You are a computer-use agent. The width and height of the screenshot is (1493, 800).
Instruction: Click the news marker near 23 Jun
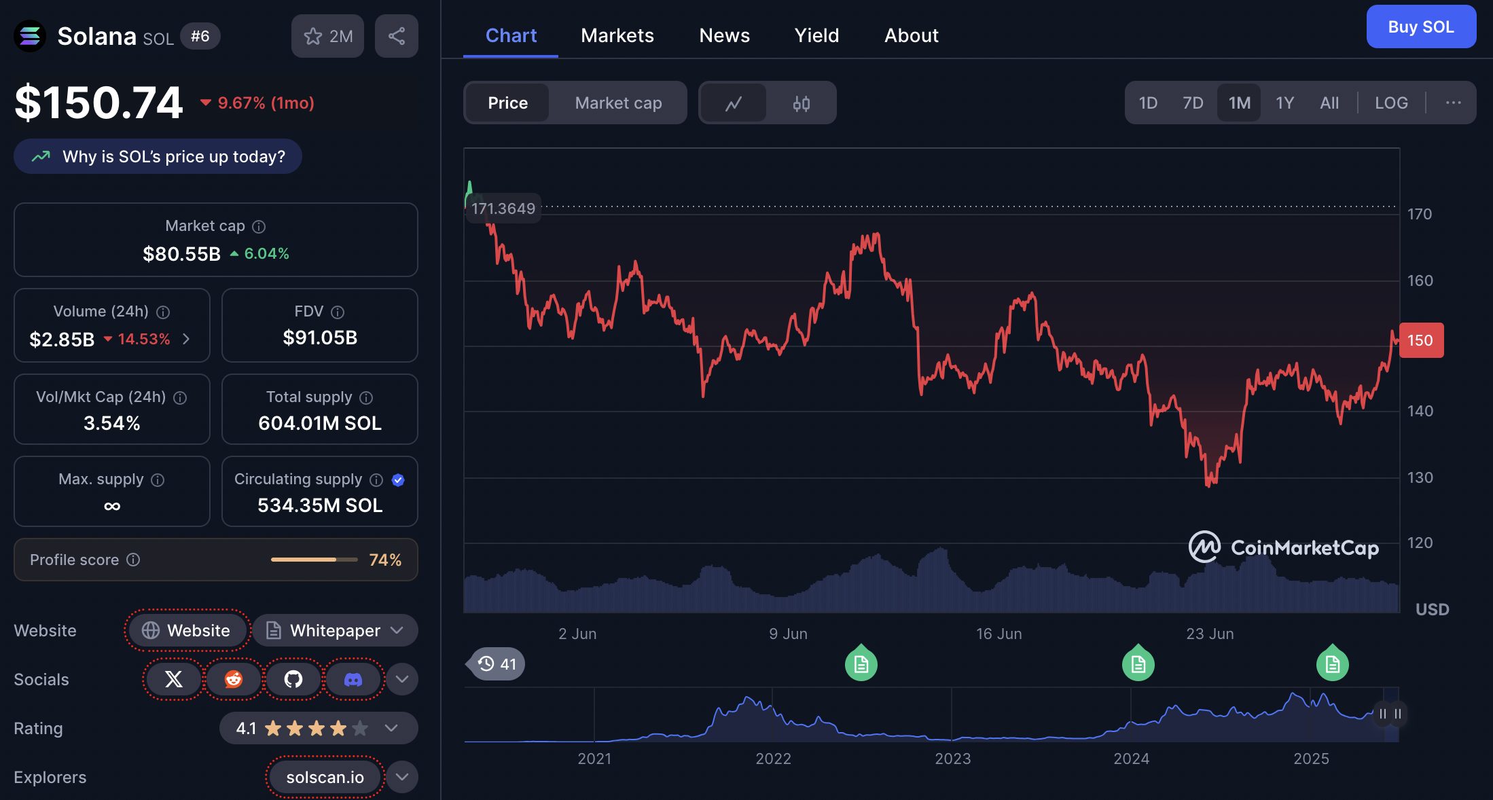click(1138, 663)
